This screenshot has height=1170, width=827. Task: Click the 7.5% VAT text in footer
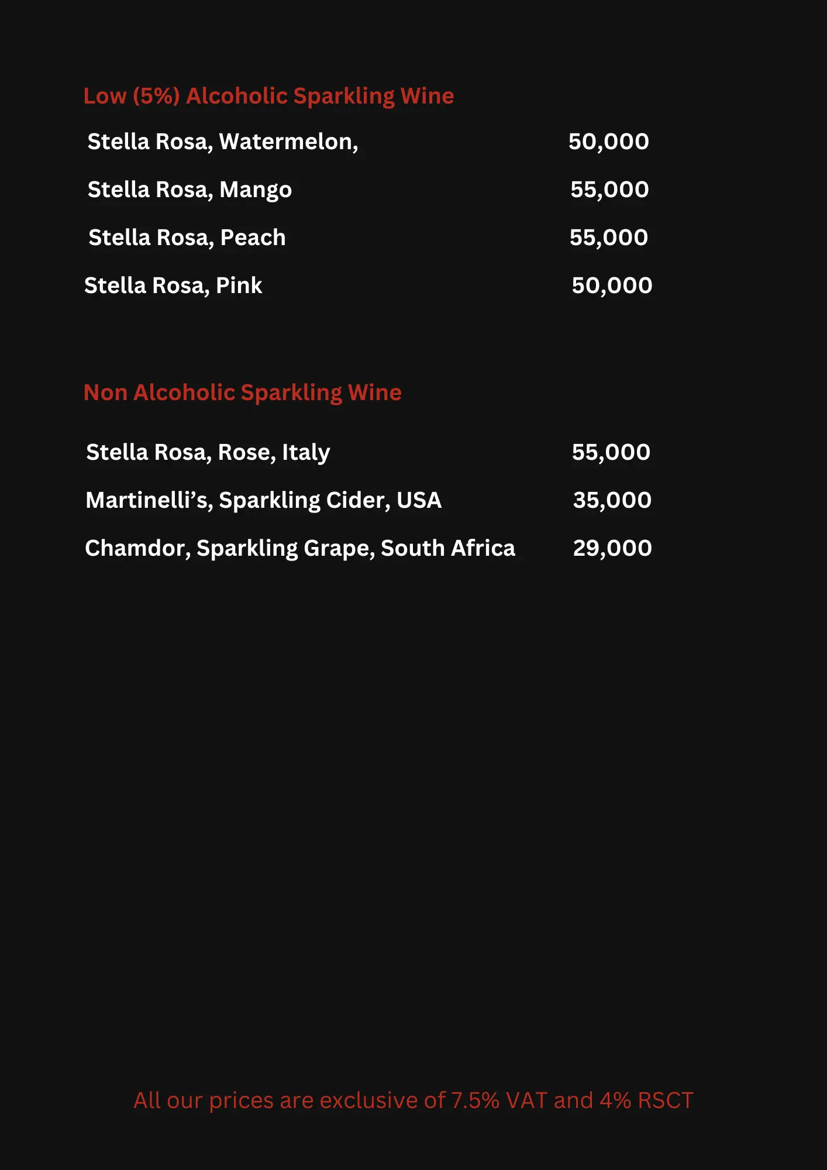click(x=499, y=1100)
